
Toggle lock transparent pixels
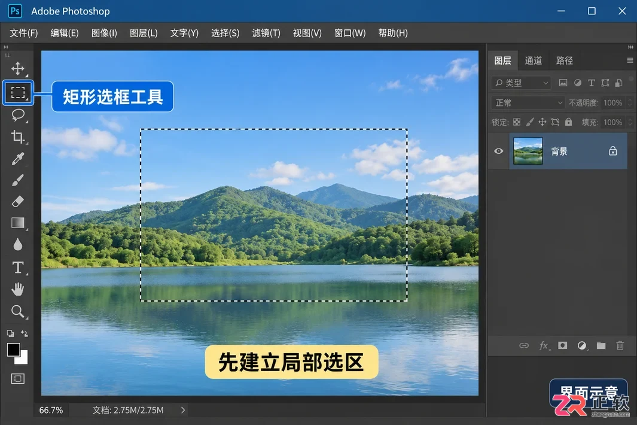pyautogui.click(x=517, y=122)
